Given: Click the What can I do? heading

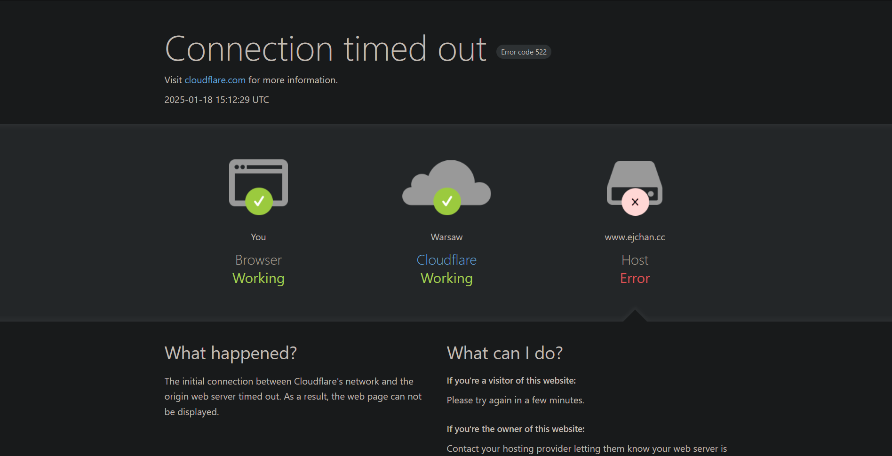Looking at the screenshot, I should (x=505, y=353).
